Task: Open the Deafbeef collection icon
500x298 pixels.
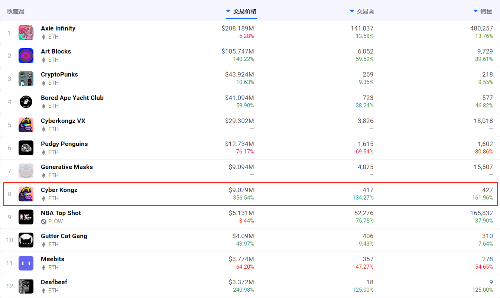Action: tap(26, 286)
